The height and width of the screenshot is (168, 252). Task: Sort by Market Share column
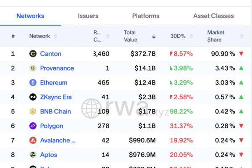point(241,36)
